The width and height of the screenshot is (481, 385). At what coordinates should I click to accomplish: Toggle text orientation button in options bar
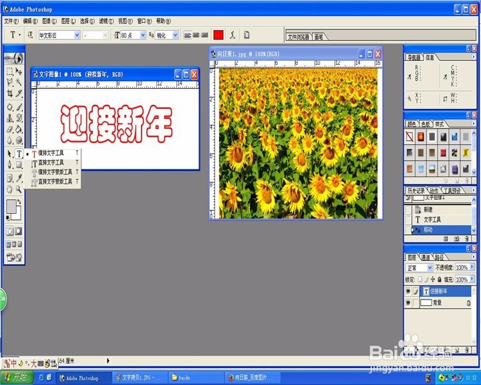coord(30,35)
